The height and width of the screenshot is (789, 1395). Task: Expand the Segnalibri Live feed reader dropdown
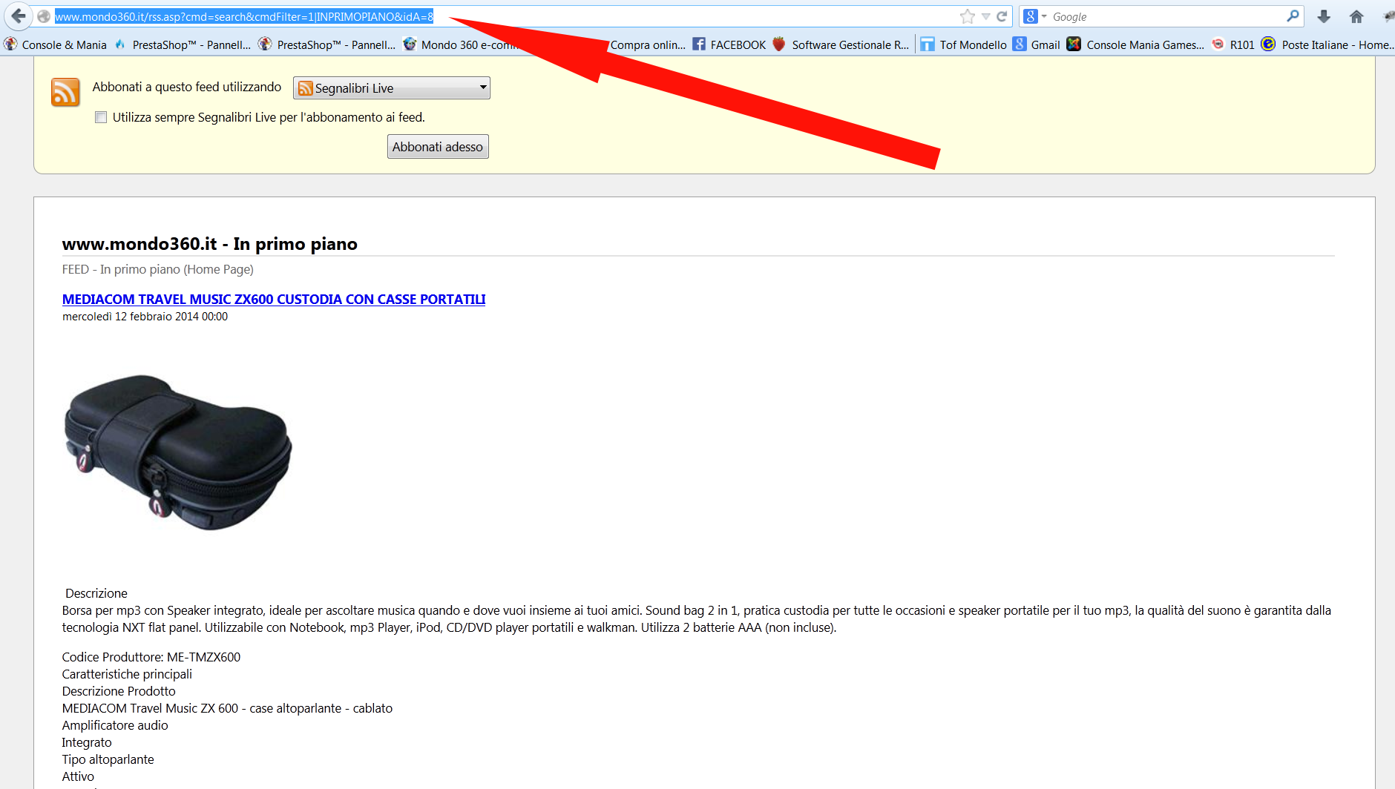[392, 88]
